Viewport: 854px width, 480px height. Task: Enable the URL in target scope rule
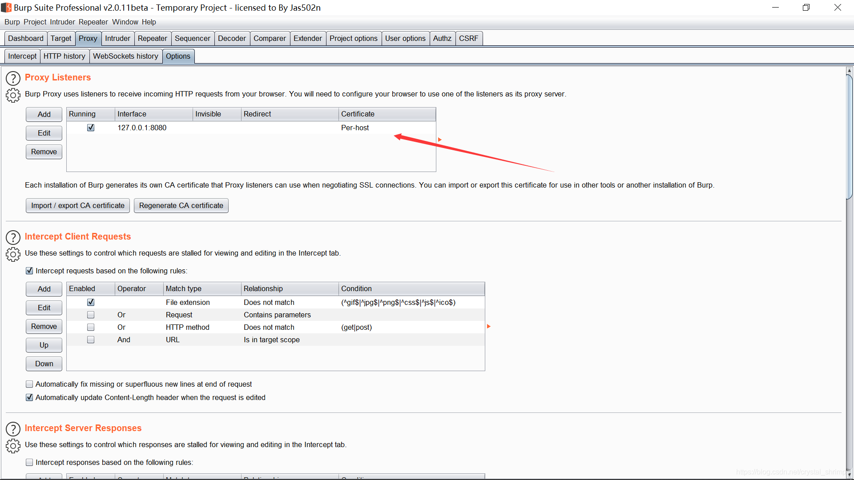(x=91, y=340)
